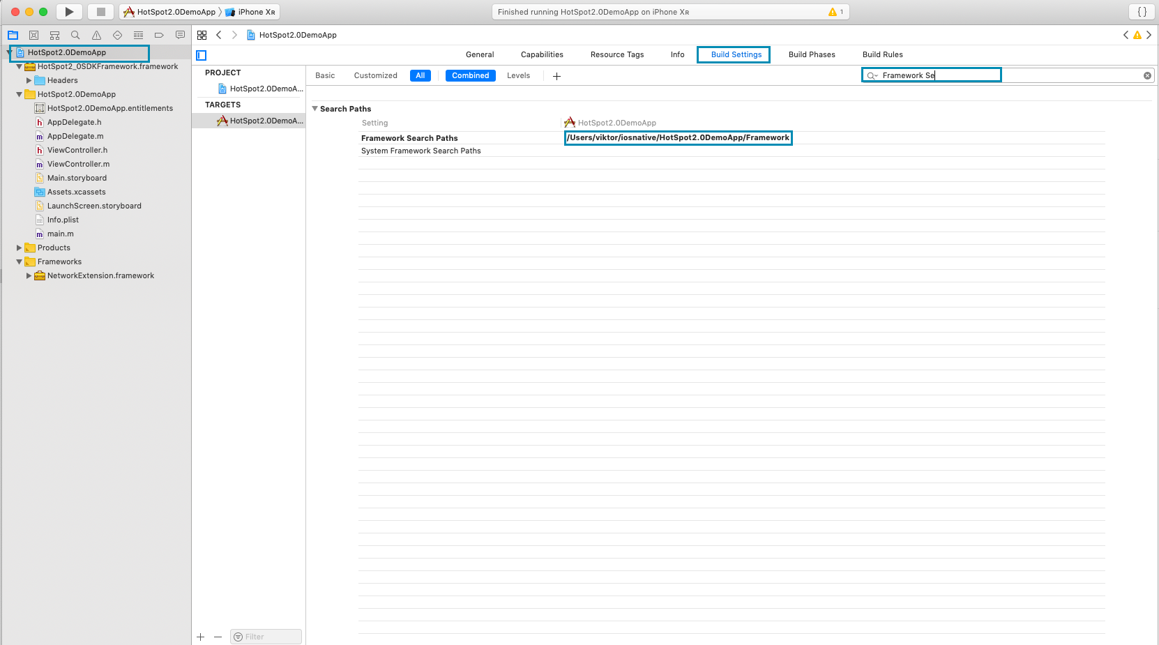Clear the build settings search field
The width and height of the screenshot is (1159, 645).
[x=1147, y=75]
